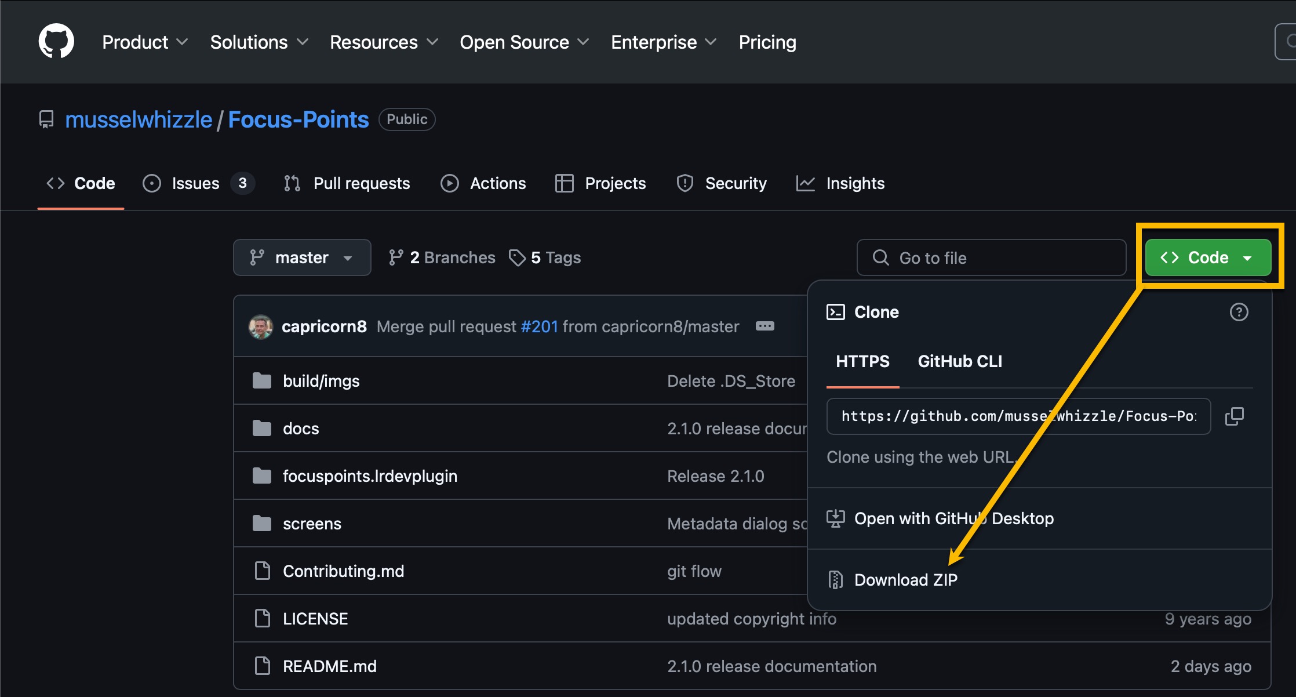Click the folder icon next to build/imgs
This screenshot has height=697, width=1296.
(x=262, y=381)
